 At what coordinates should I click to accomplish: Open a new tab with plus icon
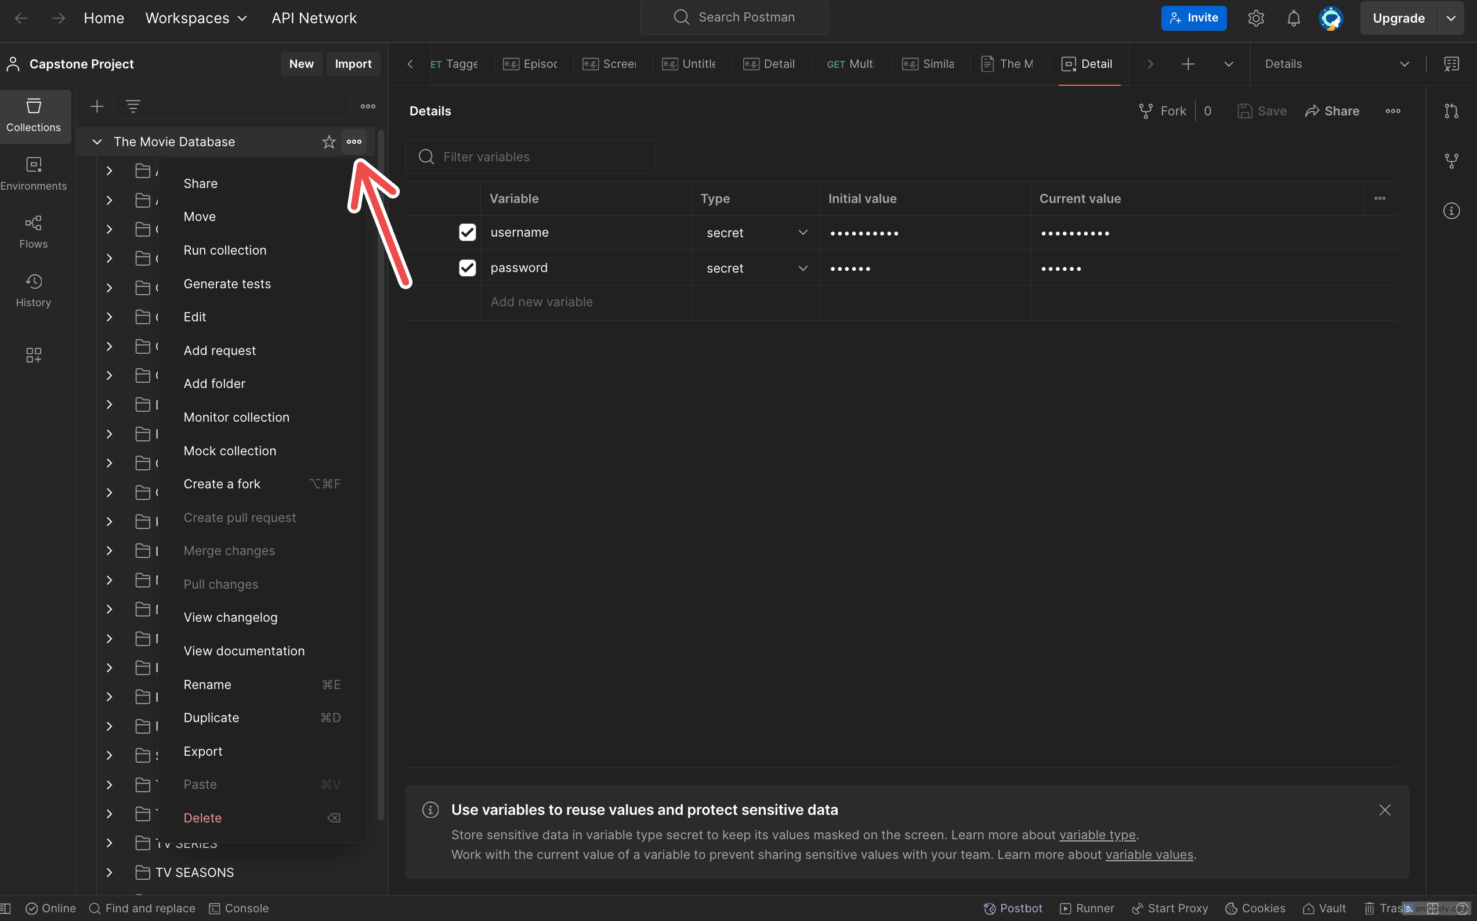tap(1188, 64)
